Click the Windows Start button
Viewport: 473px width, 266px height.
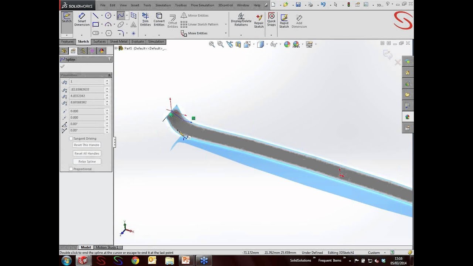pyautogui.click(x=67, y=260)
